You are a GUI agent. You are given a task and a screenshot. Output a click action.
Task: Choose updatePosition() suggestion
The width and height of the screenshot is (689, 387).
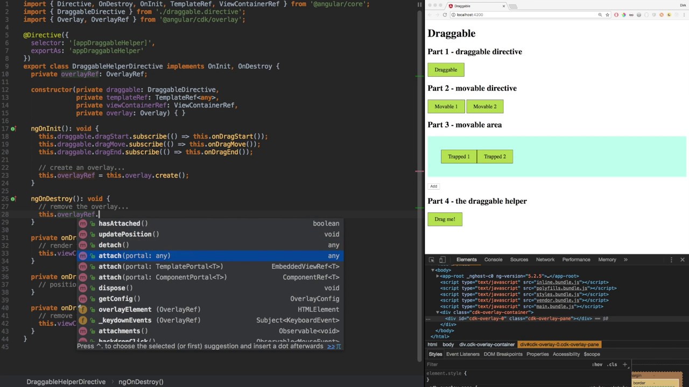[209, 234]
